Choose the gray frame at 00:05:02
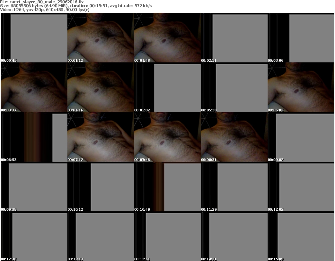Viewport: 335px width, 261px height. (167, 87)
